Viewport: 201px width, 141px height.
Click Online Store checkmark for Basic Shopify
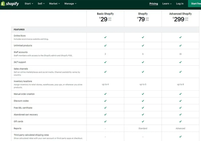click(x=105, y=37)
